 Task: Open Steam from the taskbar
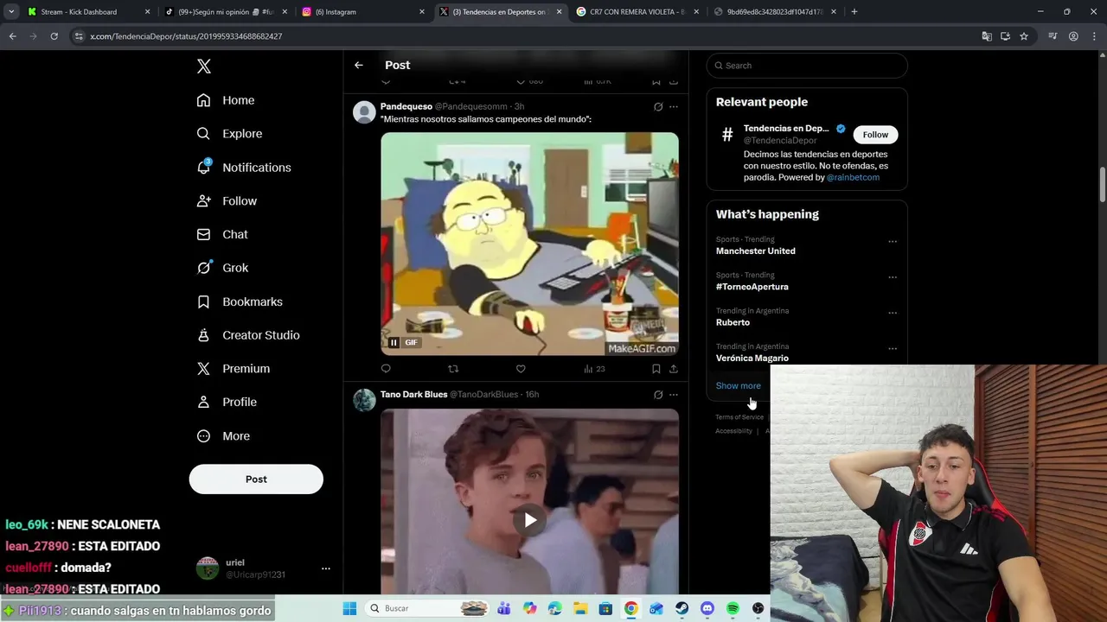click(x=682, y=609)
